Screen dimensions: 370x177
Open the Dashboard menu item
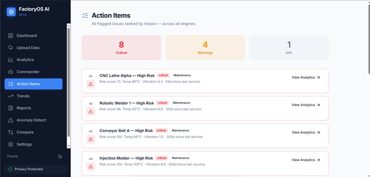[x=34, y=36]
